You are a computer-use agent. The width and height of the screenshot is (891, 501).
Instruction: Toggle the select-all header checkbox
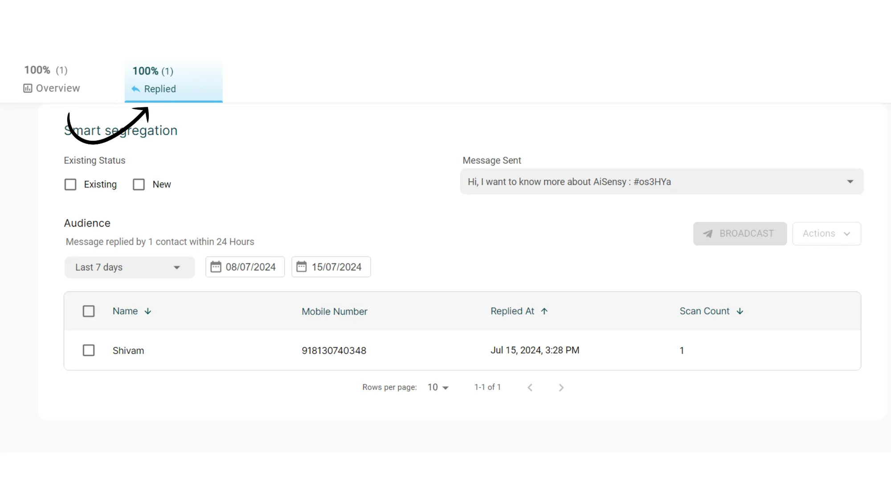(x=89, y=311)
